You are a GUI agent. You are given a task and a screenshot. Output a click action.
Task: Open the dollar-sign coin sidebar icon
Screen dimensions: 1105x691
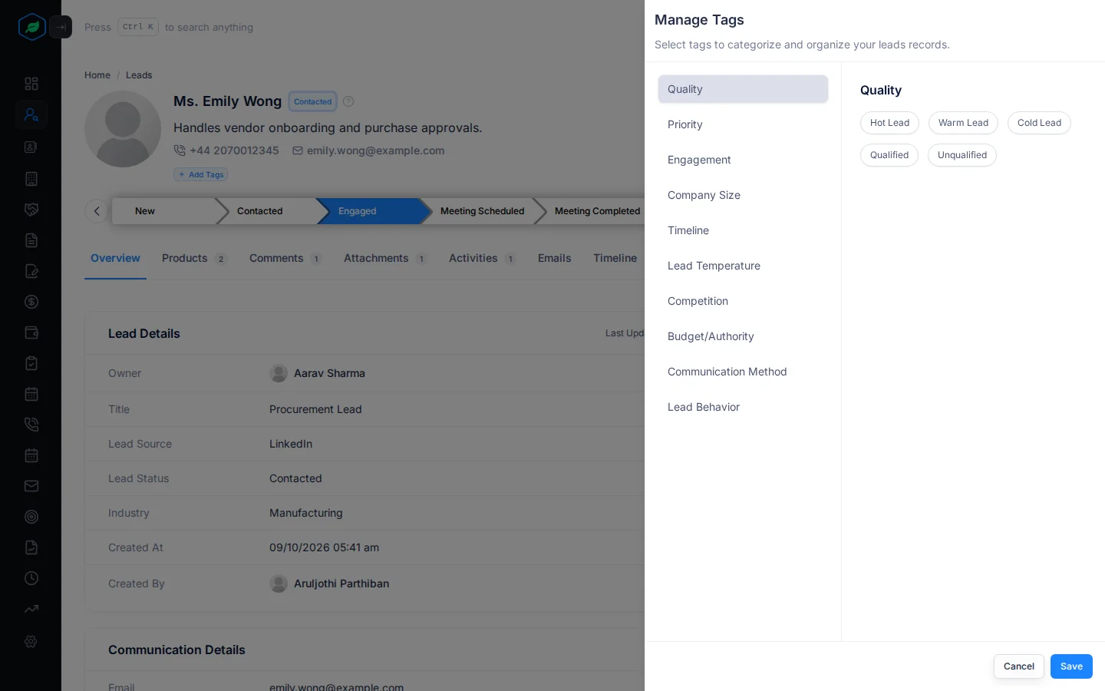point(31,302)
